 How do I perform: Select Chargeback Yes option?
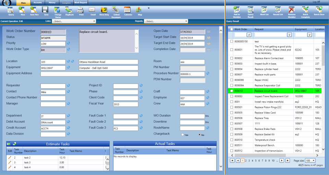tap(182, 135)
